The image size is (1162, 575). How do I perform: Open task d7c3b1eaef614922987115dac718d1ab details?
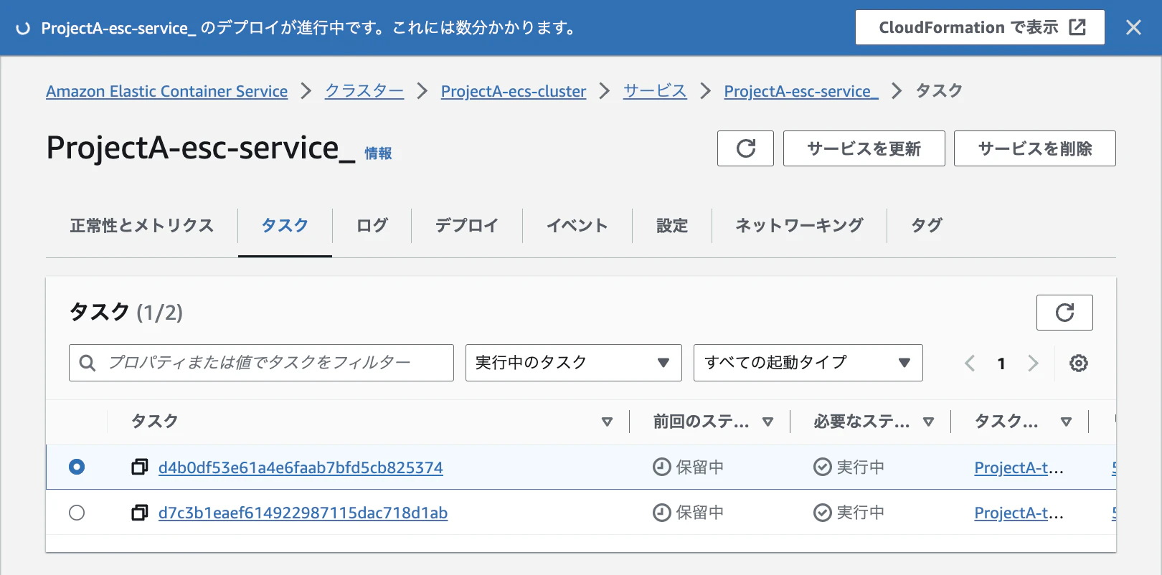pyautogui.click(x=303, y=513)
